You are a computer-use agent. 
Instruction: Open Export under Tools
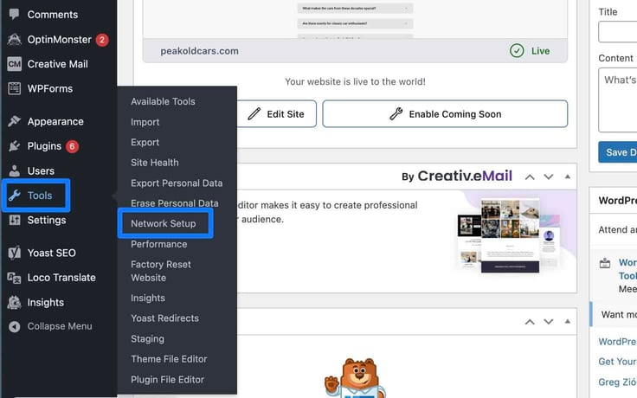click(145, 143)
